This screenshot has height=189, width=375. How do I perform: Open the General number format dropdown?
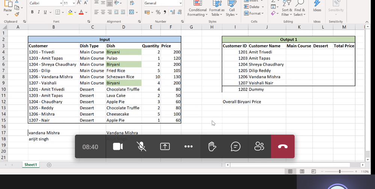tap(163, 3)
